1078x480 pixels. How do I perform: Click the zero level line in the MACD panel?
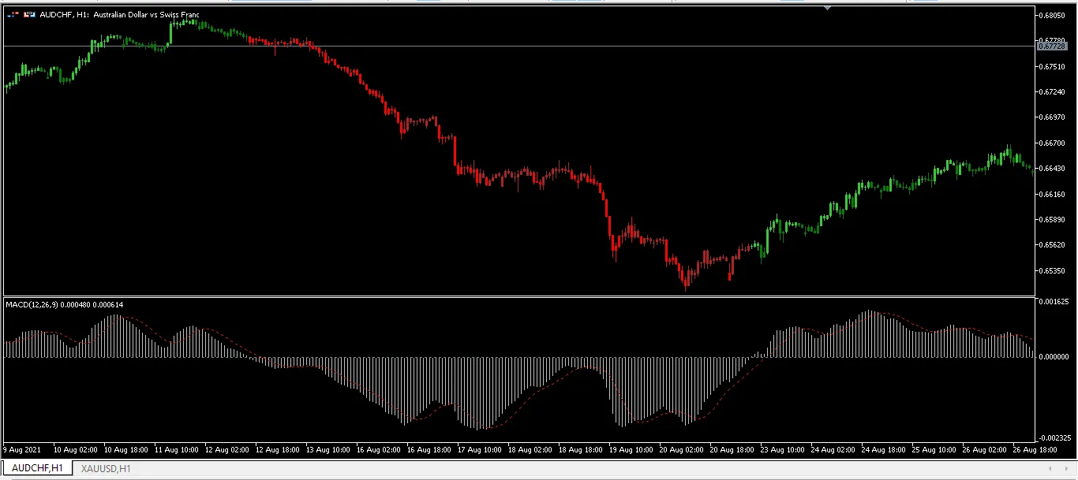point(513,356)
